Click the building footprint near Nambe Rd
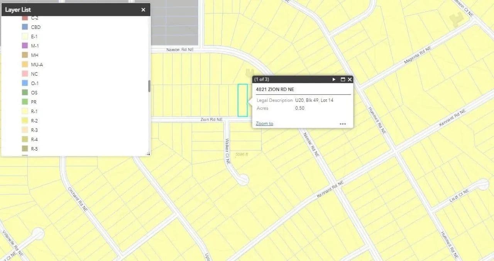This screenshot has height=261, width=494. click(250, 72)
